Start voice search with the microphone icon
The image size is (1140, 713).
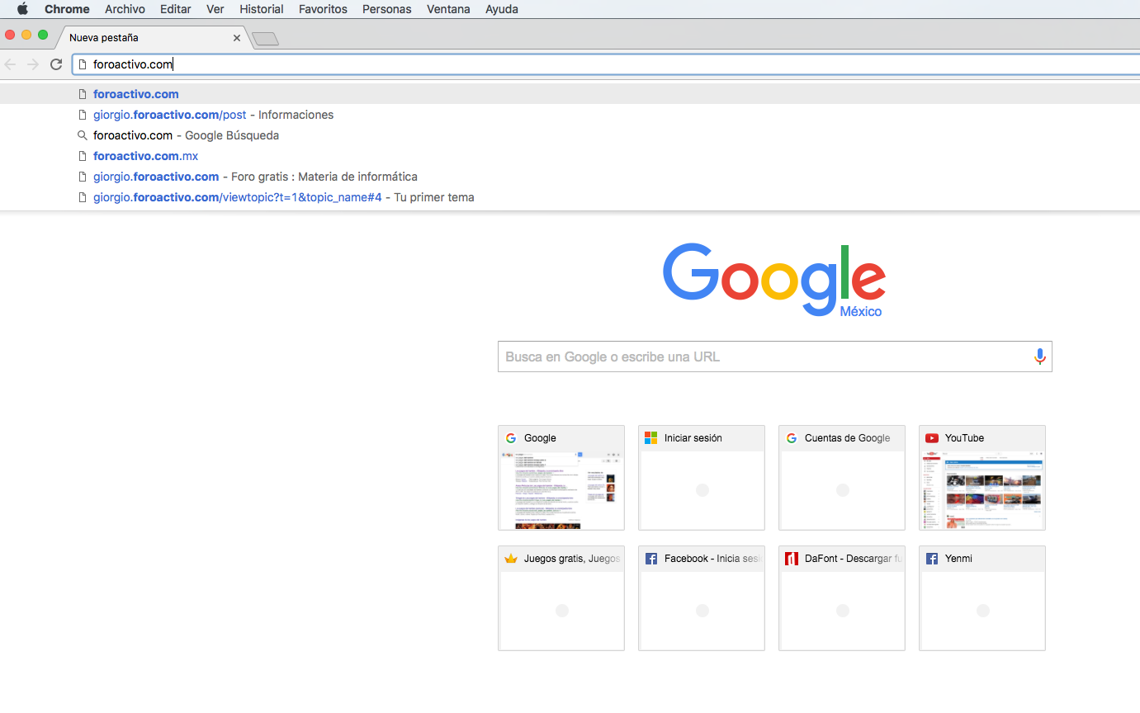(x=1039, y=356)
